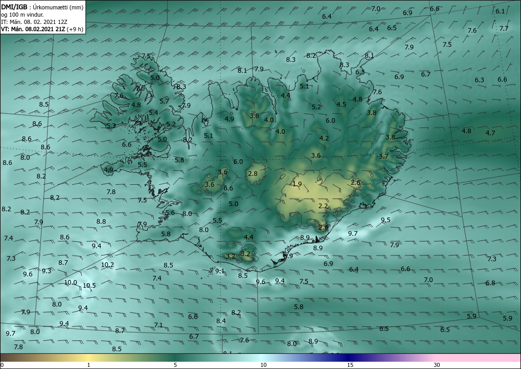Click the map value '4.5'

point(341,105)
